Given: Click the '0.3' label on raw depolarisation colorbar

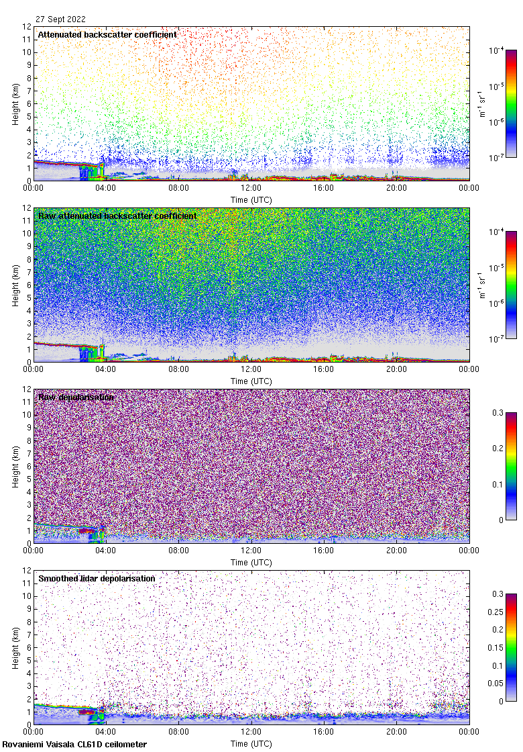Looking at the screenshot, I should point(498,413).
